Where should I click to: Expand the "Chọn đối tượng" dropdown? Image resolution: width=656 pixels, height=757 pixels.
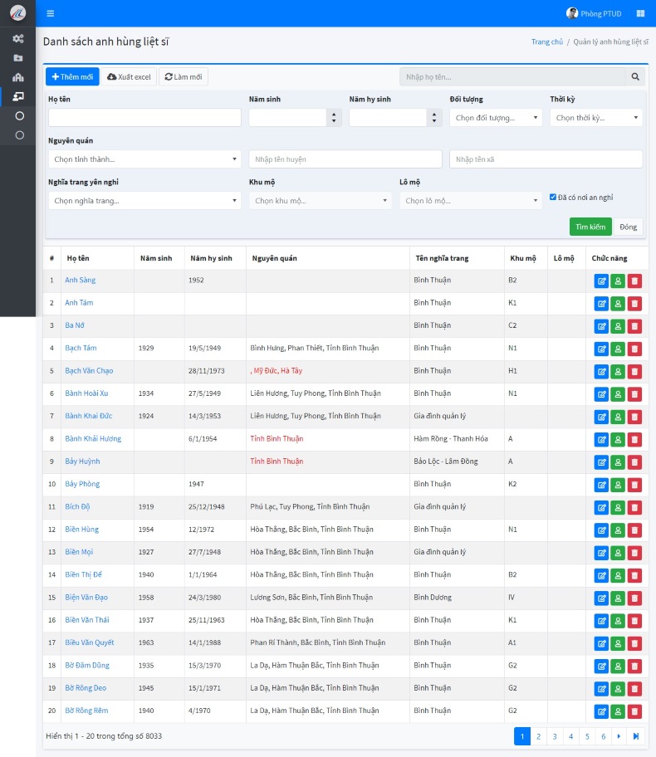point(496,118)
